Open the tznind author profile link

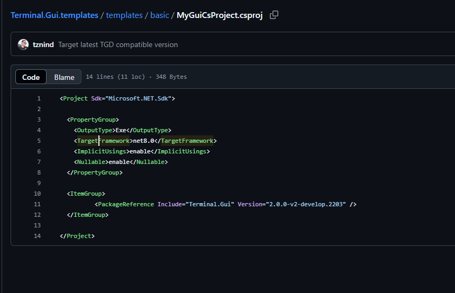(43, 44)
